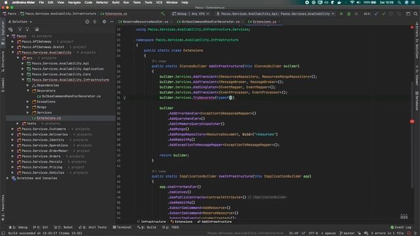Collapse the Decorators folder
This screenshot has width=420, height=236.
[x=28, y=90]
